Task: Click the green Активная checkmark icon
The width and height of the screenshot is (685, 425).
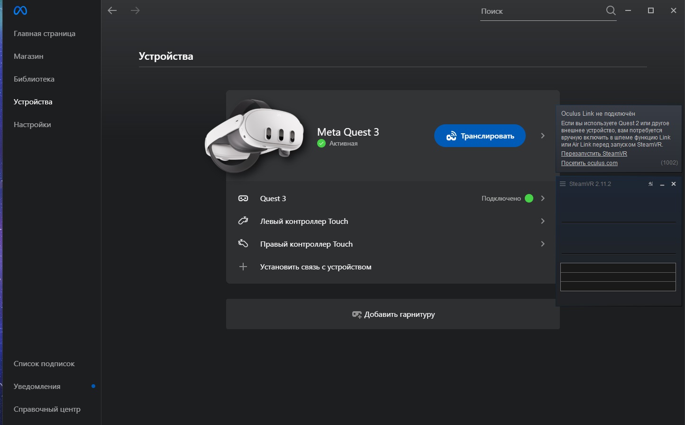Action: coord(321,143)
